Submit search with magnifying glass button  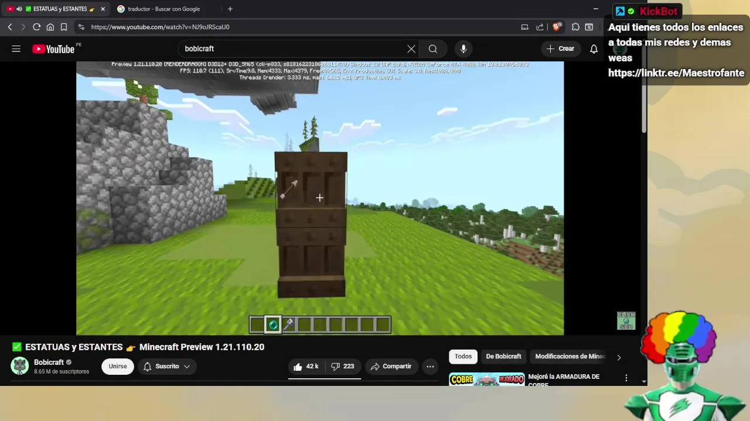(432, 49)
